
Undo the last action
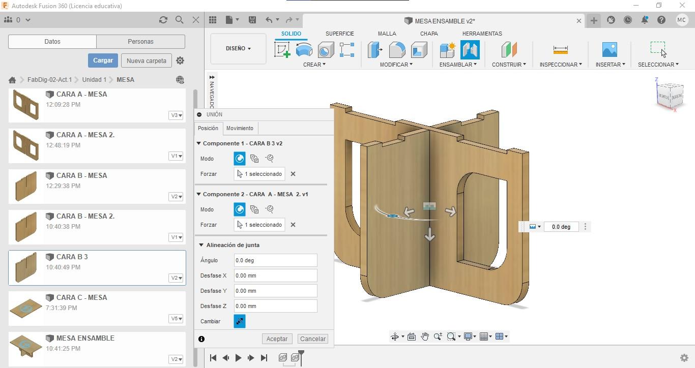pos(269,20)
